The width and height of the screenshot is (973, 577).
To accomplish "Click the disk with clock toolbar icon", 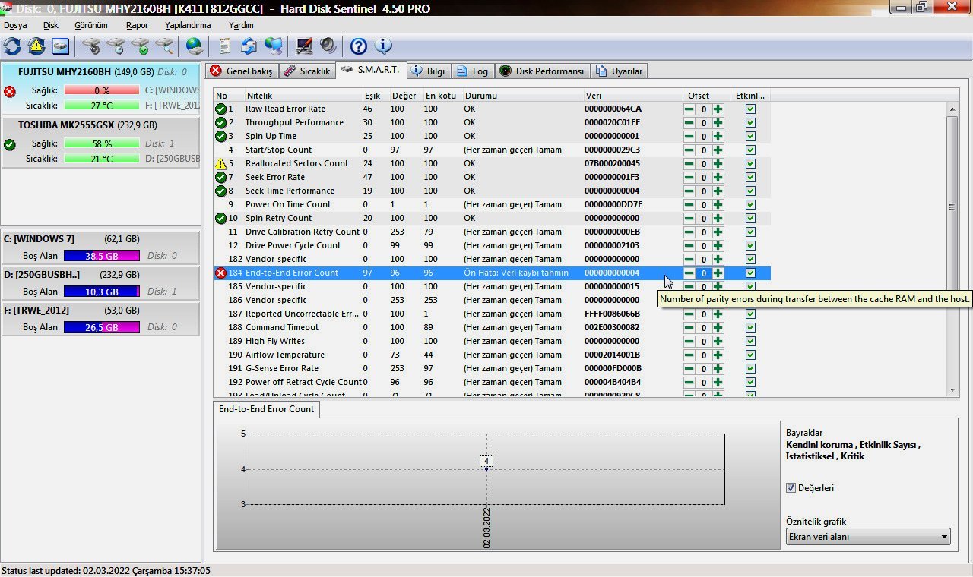I will click(x=116, y=46).
